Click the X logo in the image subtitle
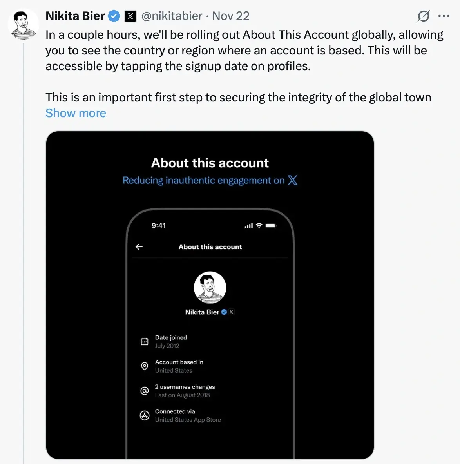The height and width of the screenshot is (464, 460). (293, 180)
